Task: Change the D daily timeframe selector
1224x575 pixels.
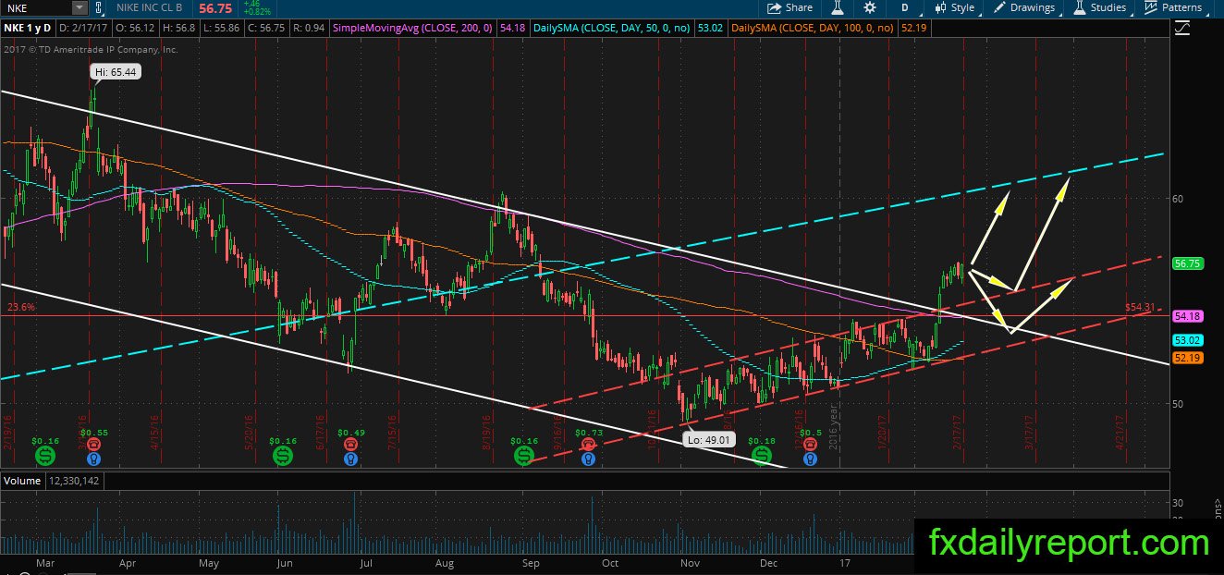Action: tap(904, 7)
